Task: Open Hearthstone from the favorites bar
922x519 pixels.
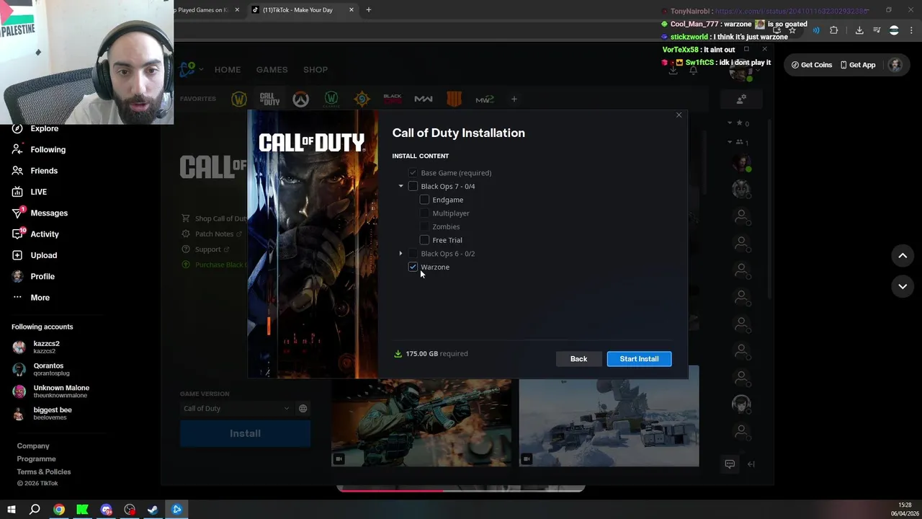Action: (x=362, y=99)
